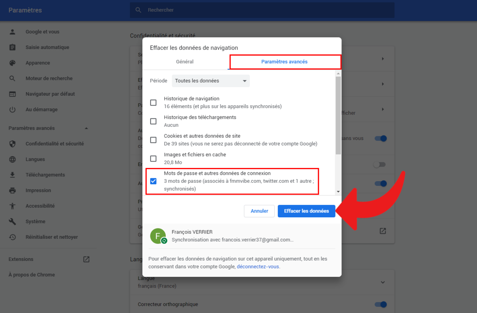Open Téléchargements in sidebar

point(45,175)
